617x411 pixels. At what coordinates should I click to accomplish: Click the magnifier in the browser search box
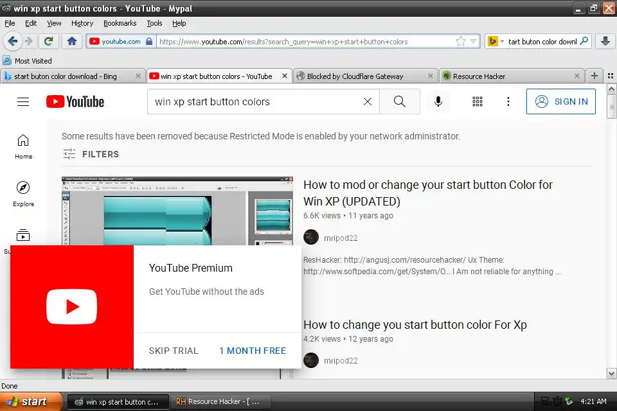[x=584, y=41]
